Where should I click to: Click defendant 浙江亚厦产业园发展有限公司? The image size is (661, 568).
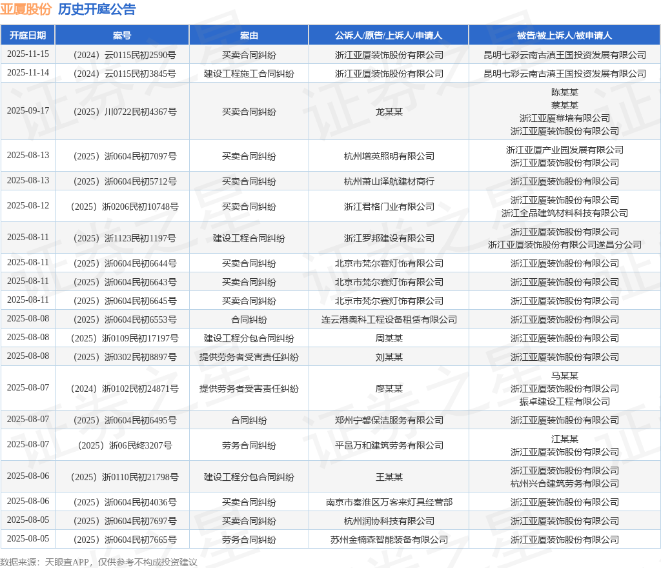[x=564, y=150]
